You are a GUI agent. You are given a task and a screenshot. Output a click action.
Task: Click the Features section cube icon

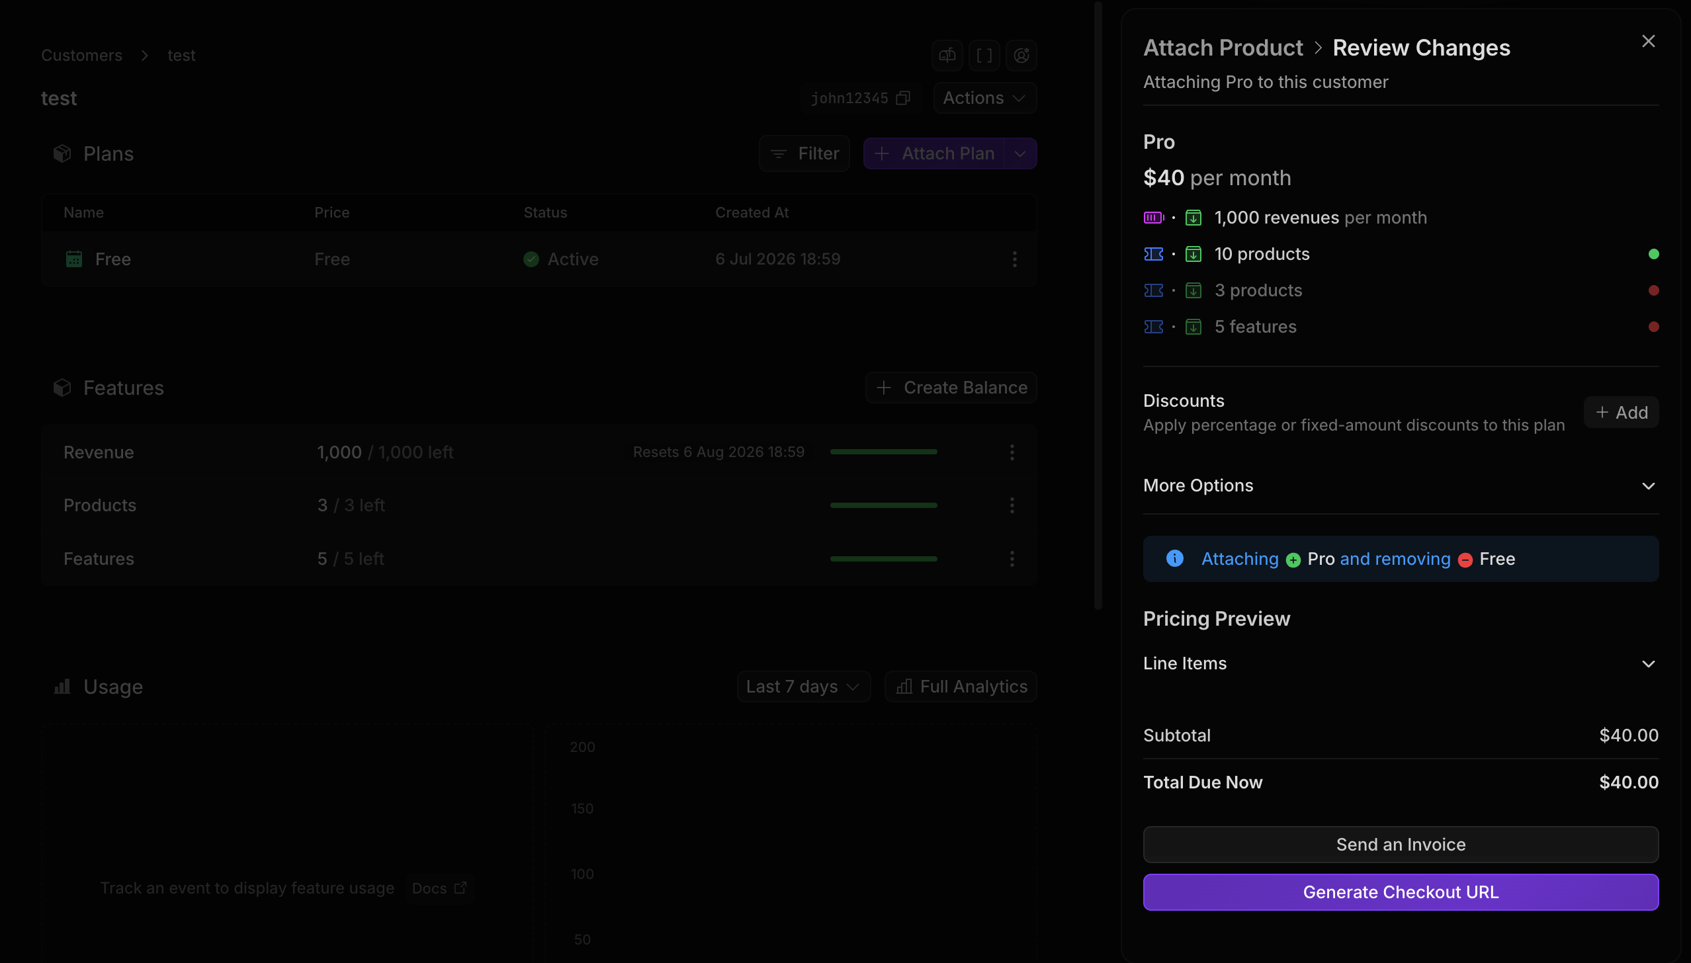pos(62,388)
